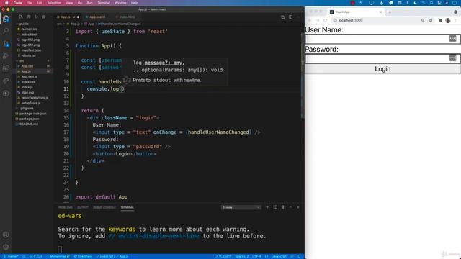Open the Live Share status bar item
This screenshot has height=259, width=461.
tap(83, 256)
